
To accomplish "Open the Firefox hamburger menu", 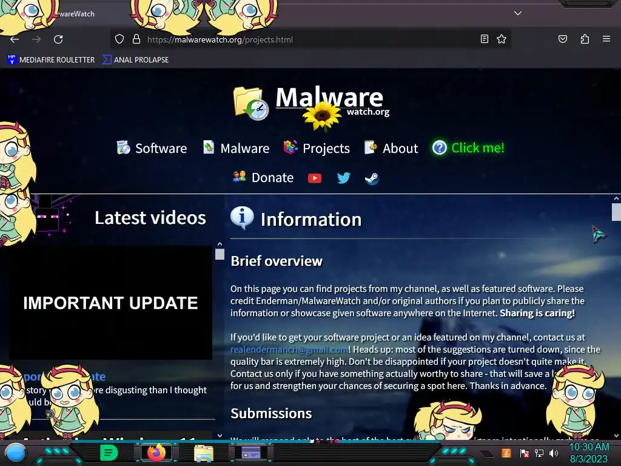I will coord(606,39).
